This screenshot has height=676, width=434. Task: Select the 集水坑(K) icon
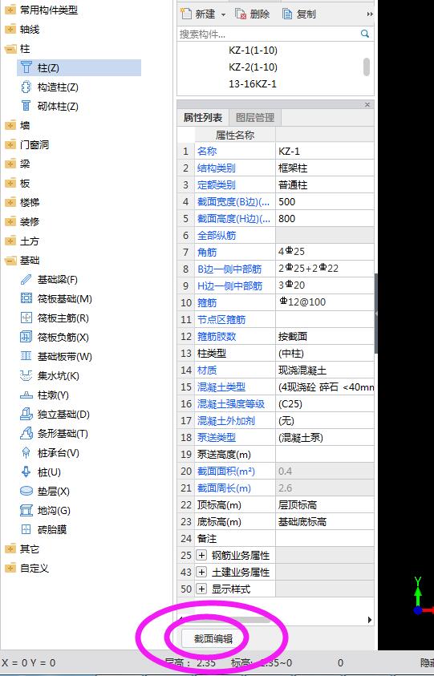26,375
